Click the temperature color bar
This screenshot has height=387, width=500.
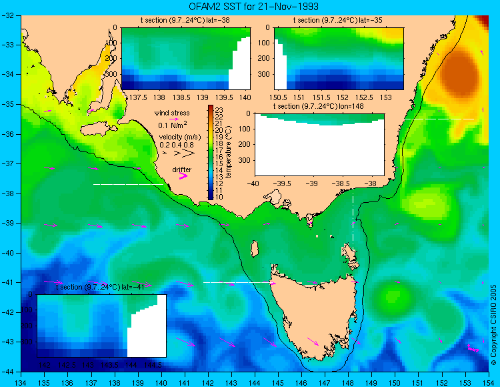[x=211, y=152]
